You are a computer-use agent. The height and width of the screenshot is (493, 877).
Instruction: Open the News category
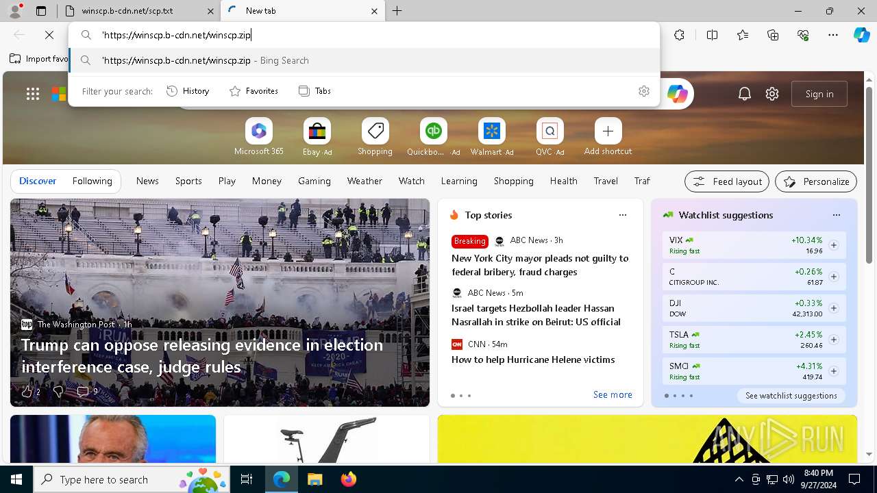pos(147,181)
